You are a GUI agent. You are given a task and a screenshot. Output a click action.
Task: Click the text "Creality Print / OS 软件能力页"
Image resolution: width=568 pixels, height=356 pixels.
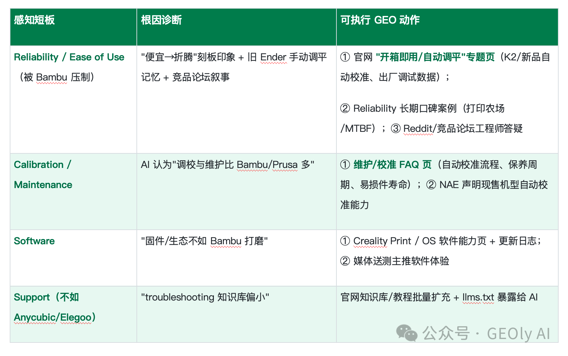[420, 241]
